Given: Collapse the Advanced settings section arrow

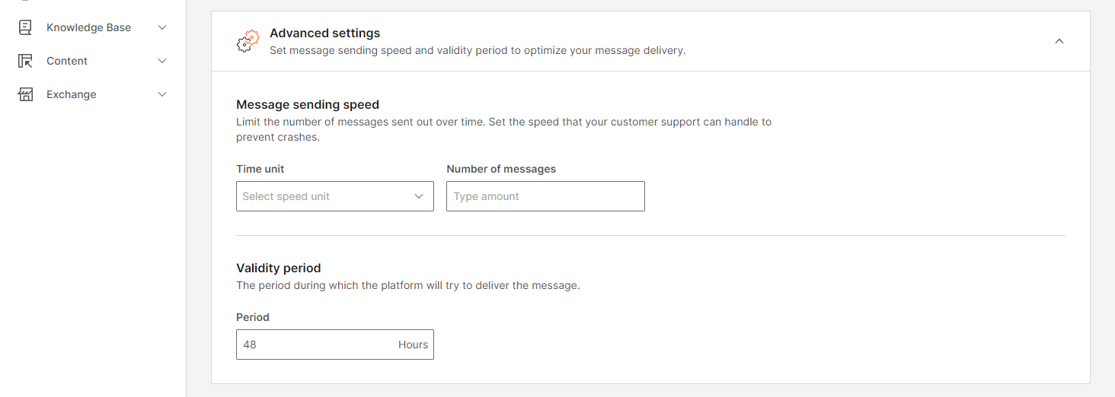Looking at the screenshot, I should (1059, 41).
